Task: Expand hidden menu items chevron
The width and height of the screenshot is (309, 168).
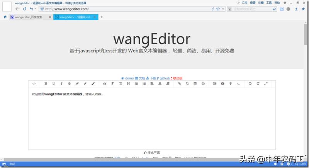Action: click(x=238, y=3)
